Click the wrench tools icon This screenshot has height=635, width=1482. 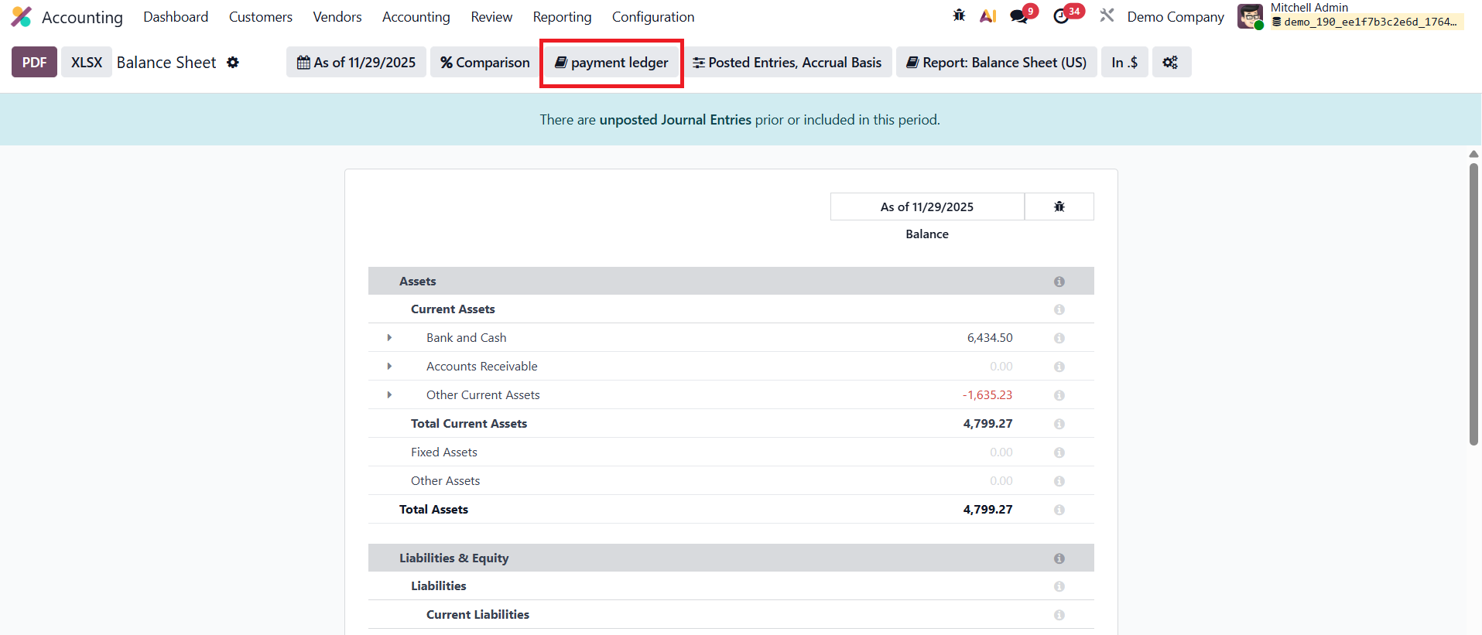(1107, 15)
